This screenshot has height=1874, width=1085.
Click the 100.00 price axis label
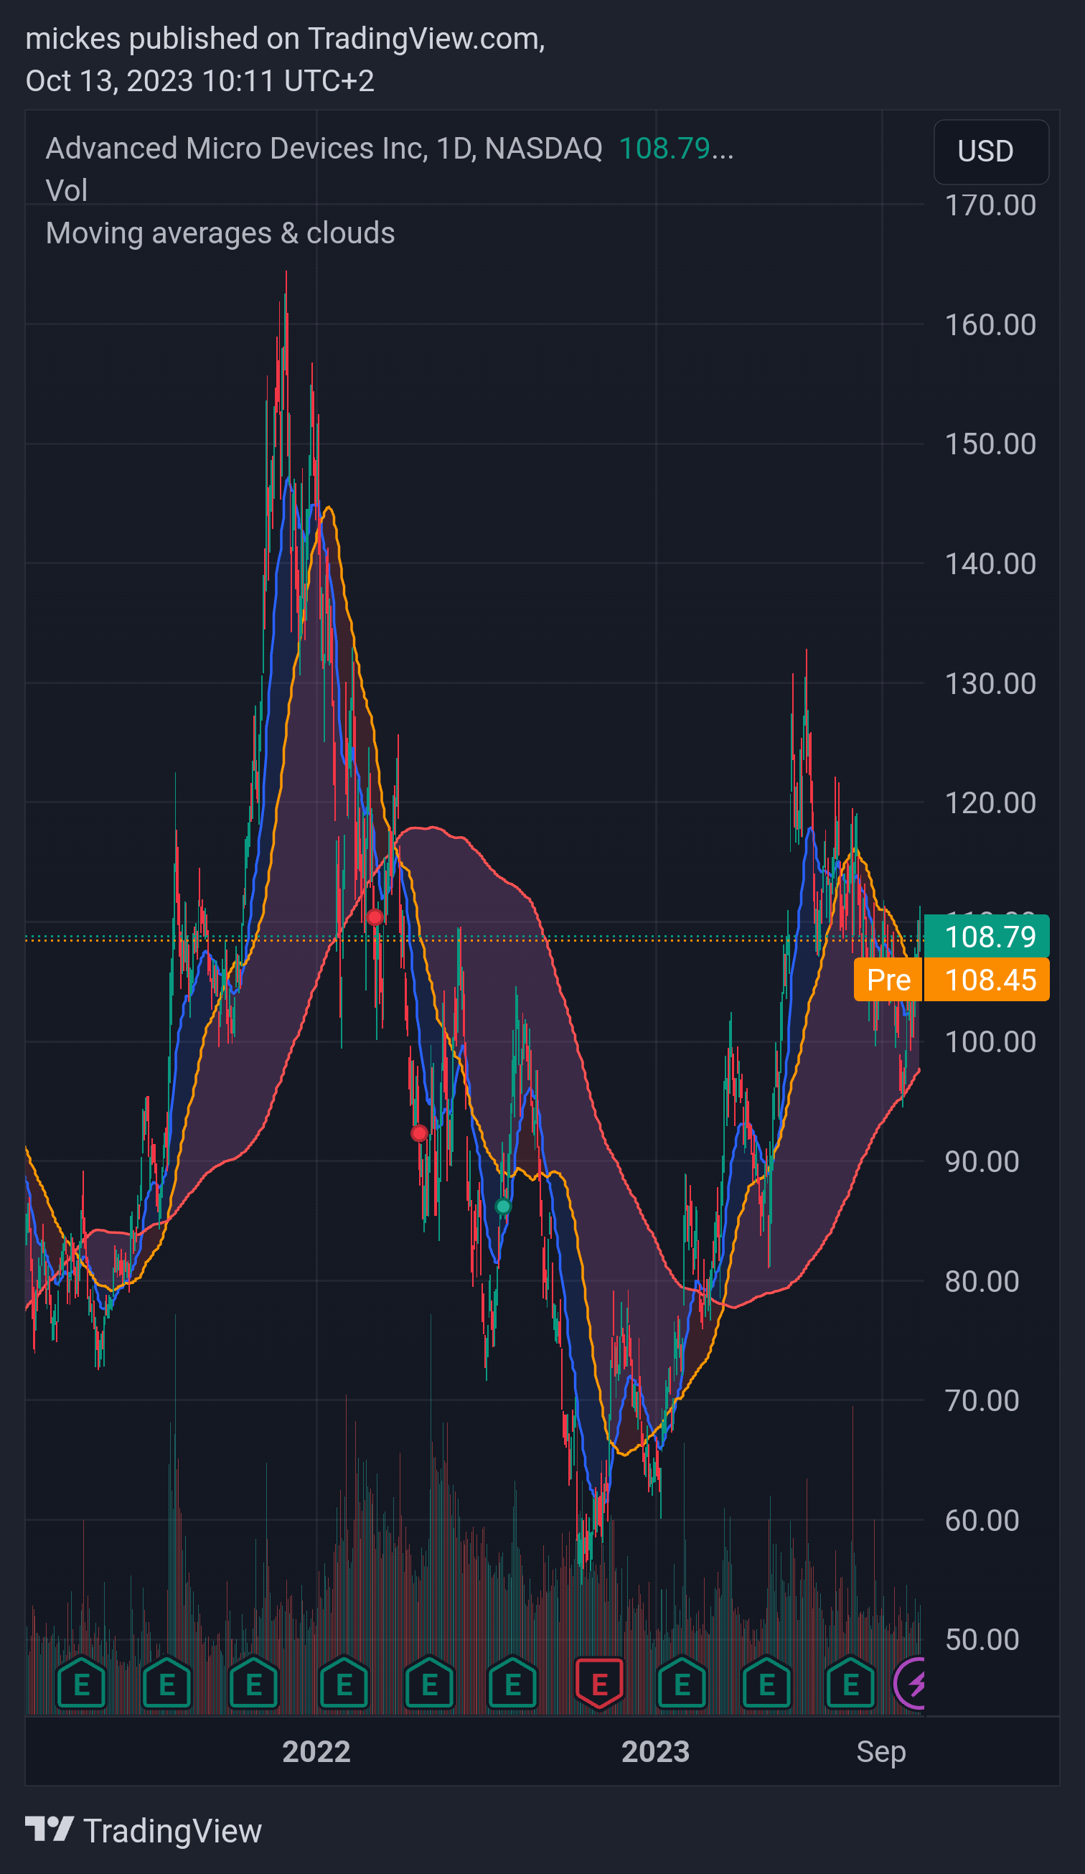(990, 1042)
